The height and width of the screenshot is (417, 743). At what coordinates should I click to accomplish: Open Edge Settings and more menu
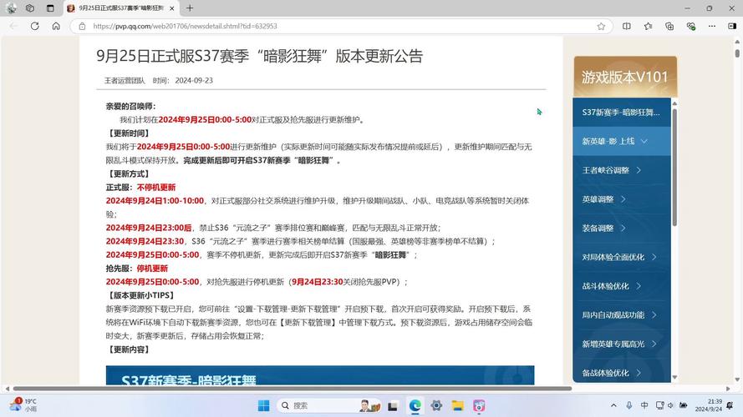pos(712,26)
